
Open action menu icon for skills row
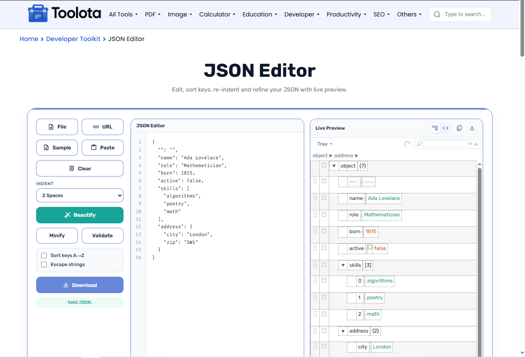point(324,264)
